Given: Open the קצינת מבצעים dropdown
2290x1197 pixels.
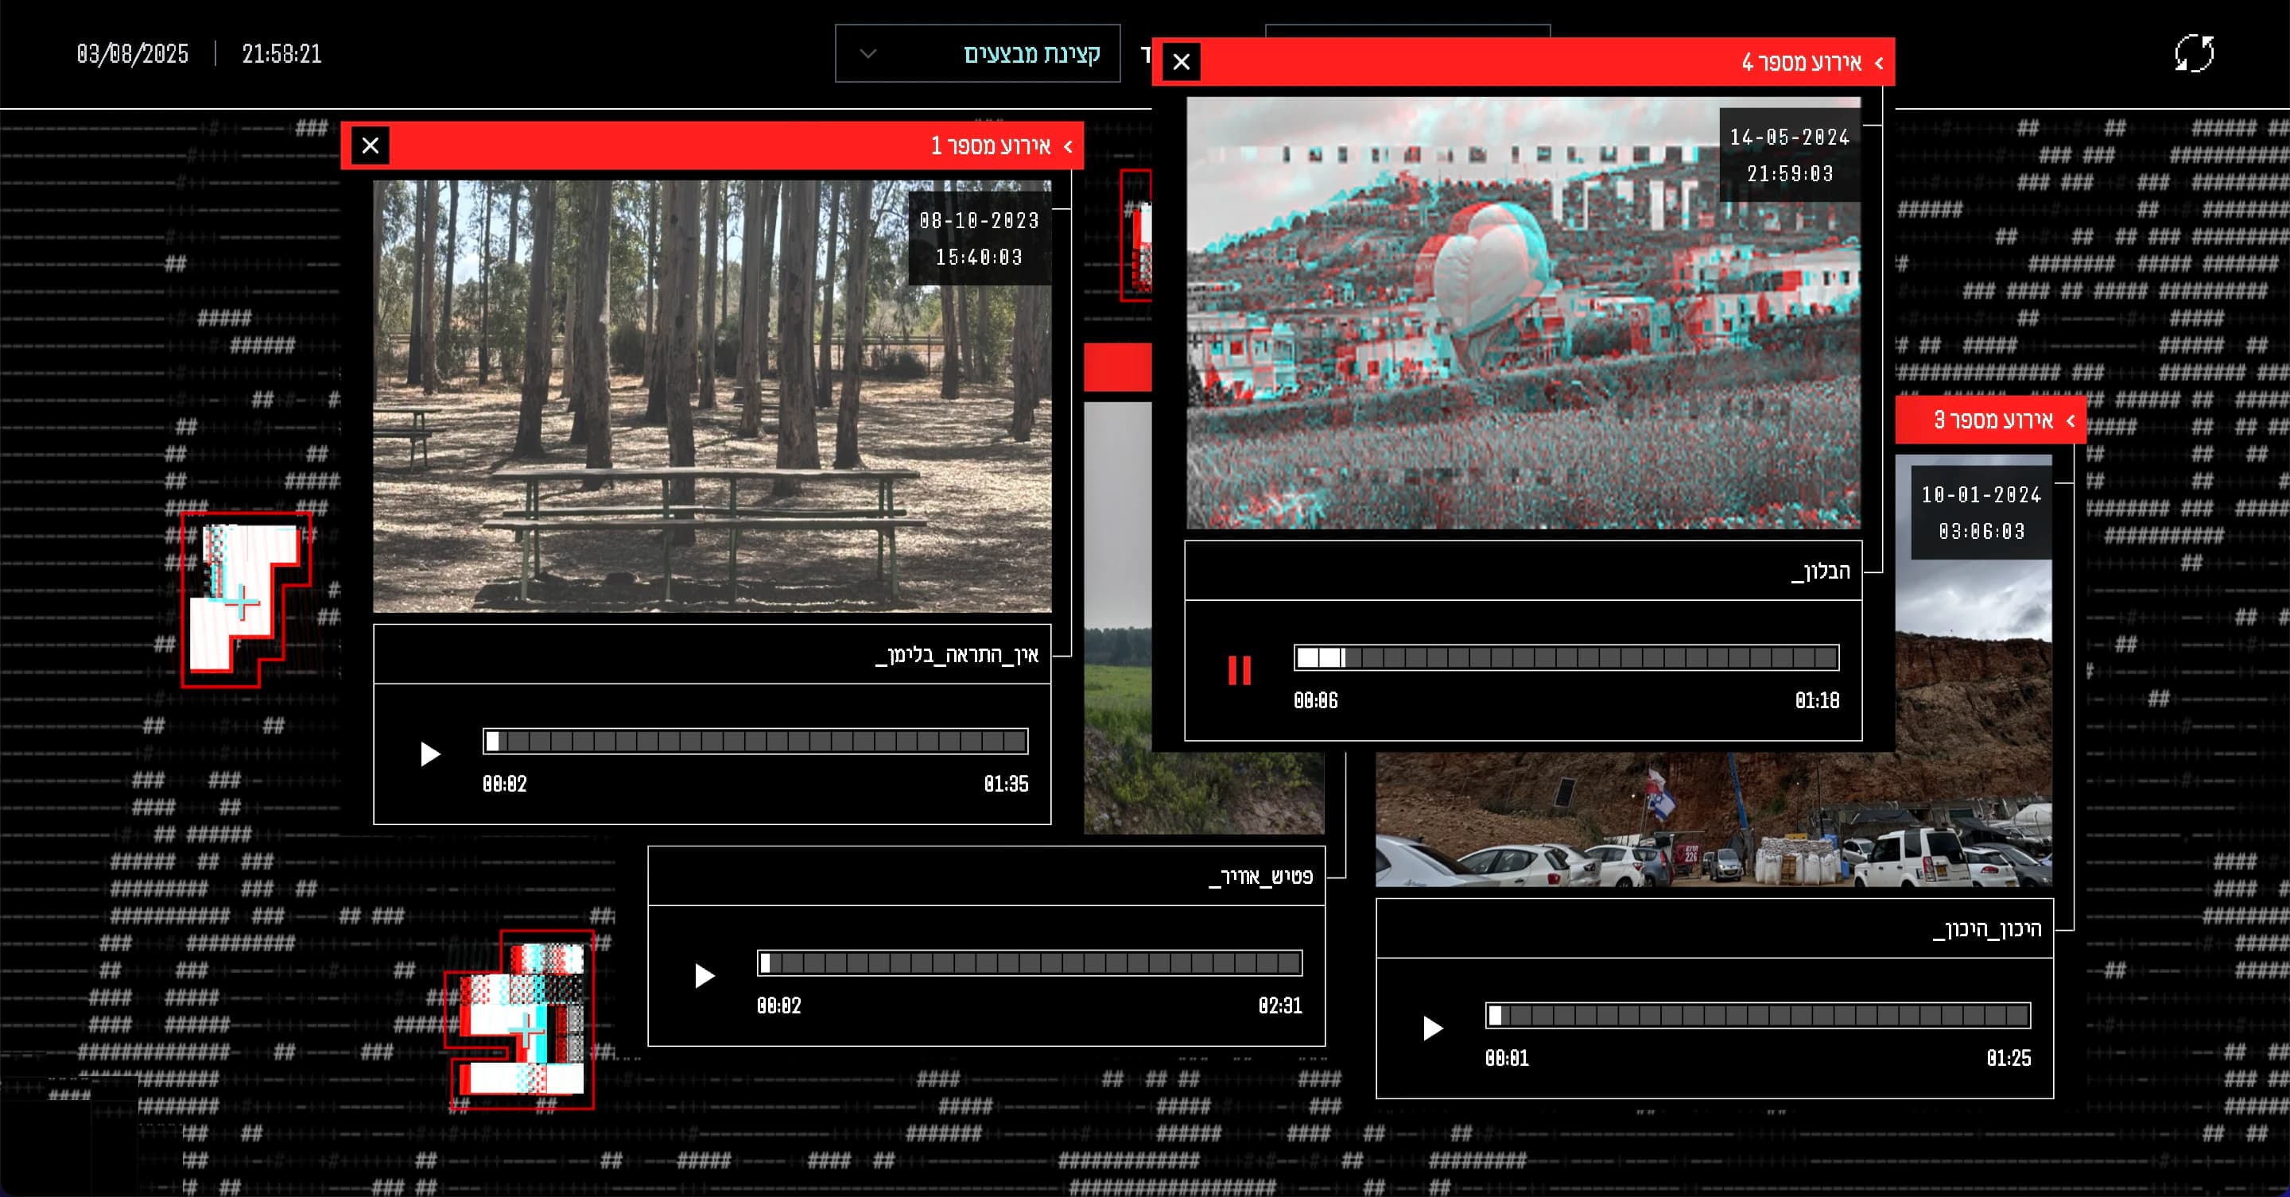Looking at the screenshot, I should tap(977, 53).
